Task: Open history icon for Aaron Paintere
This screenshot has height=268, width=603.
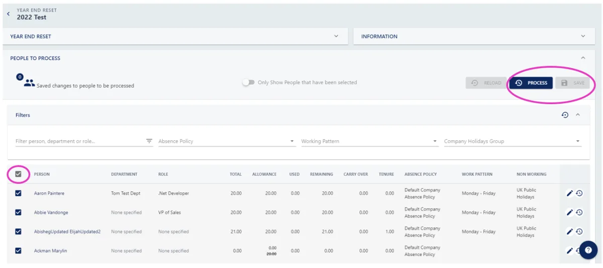Action: 579,193
